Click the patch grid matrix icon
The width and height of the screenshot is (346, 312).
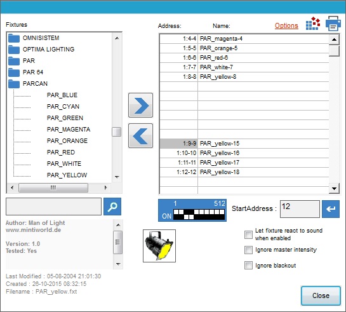(x=313, y=24)
